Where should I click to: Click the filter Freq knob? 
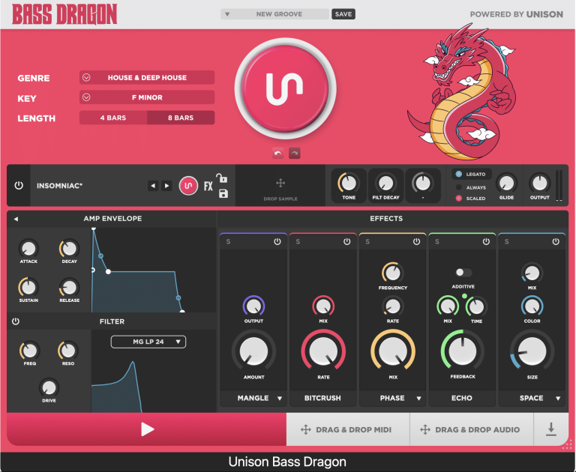[x=30, y=351]
